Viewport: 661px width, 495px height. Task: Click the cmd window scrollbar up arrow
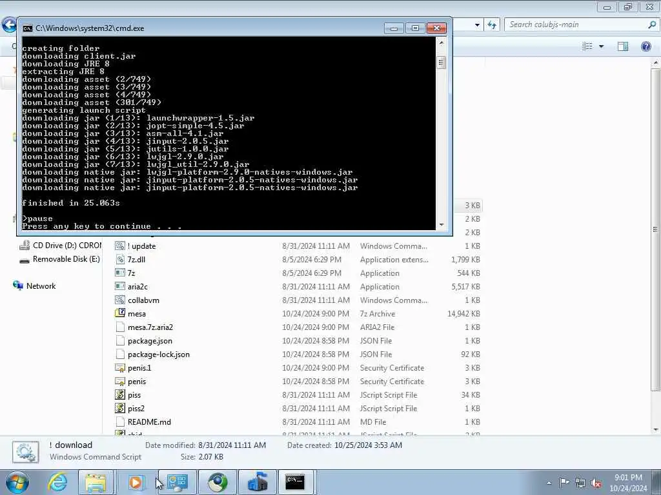point(442,43)
